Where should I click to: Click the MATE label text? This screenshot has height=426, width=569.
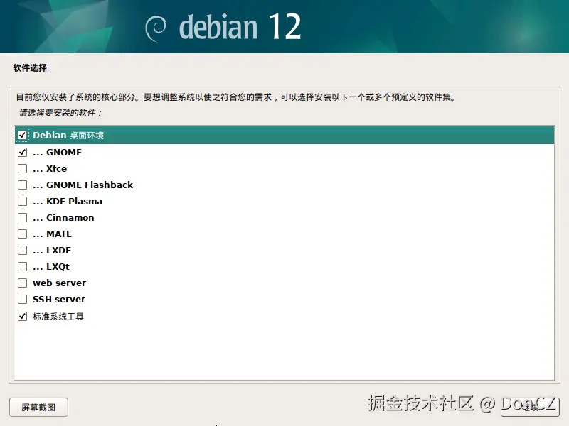(x=59, y=234)
